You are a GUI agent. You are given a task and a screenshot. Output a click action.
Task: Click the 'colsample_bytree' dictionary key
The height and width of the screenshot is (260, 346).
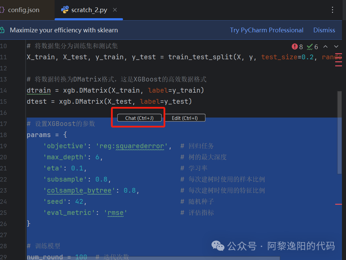click(79, 191)
